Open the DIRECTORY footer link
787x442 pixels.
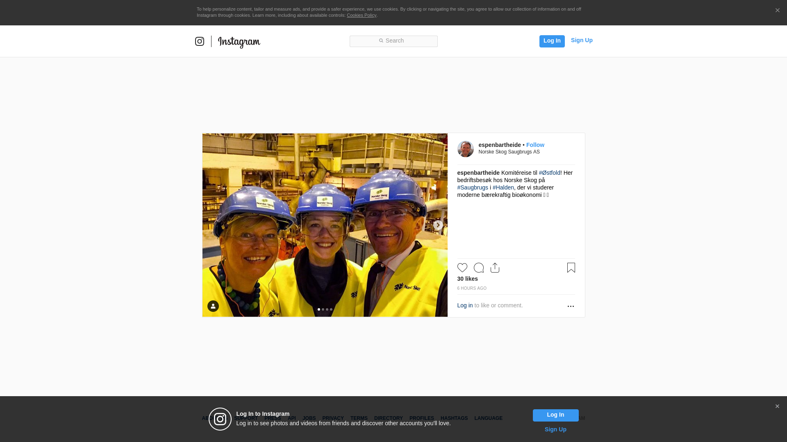(389, 418)
